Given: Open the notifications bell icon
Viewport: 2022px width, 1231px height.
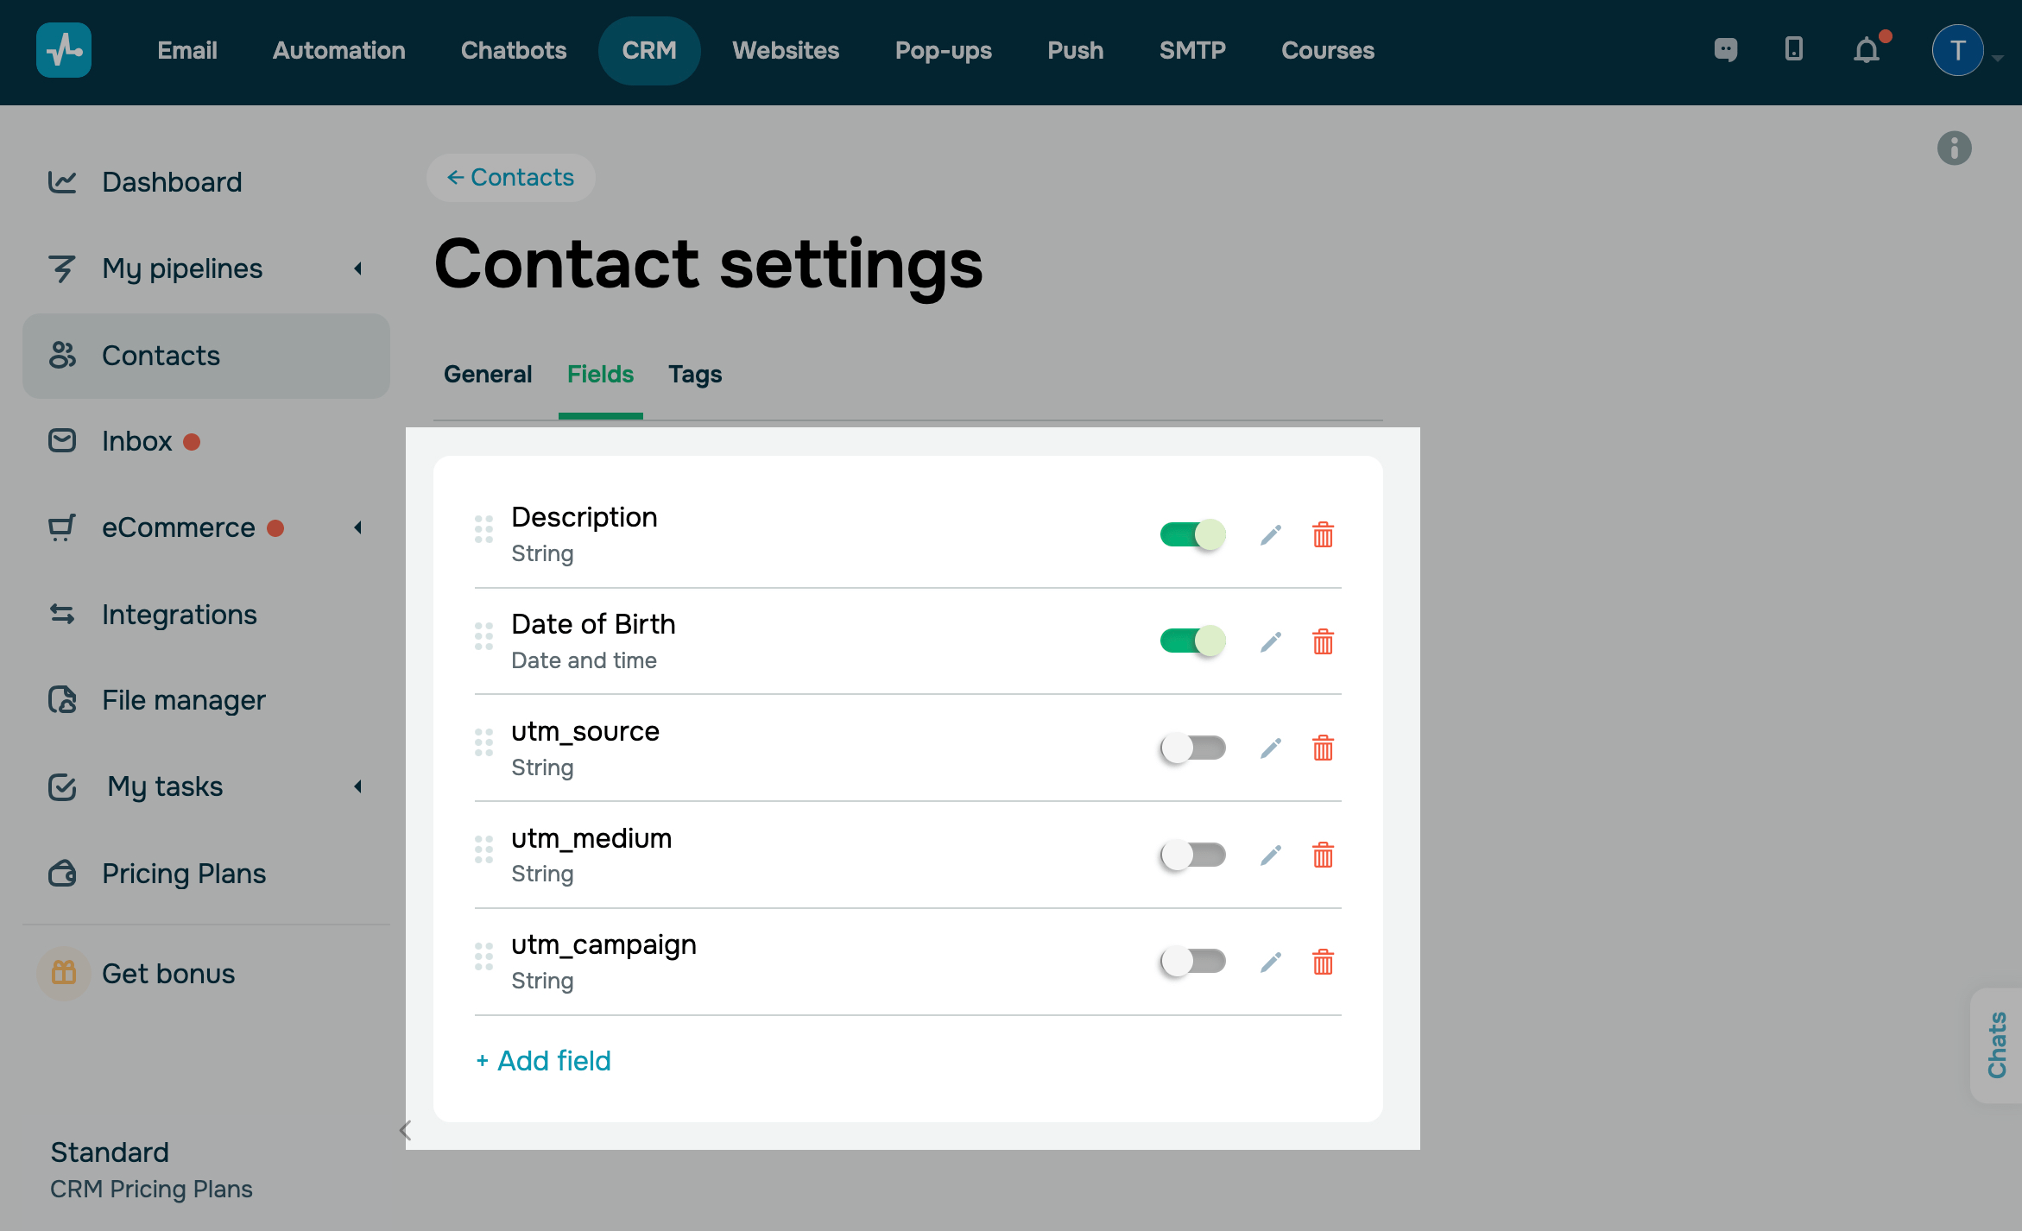Looking at the screenshot, I should point(1867,51).
